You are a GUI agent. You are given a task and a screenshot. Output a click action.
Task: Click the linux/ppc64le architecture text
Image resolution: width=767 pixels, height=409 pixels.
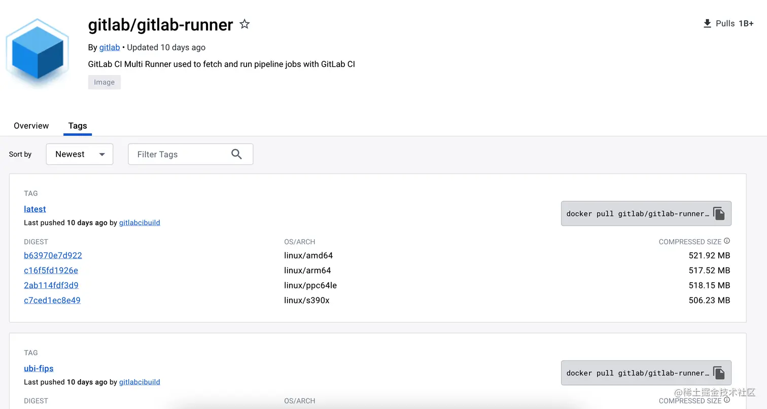pyautogui.click(x=310, y=285)
